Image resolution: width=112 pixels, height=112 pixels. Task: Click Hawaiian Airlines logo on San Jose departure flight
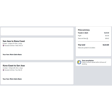click(x=3, y=46)
